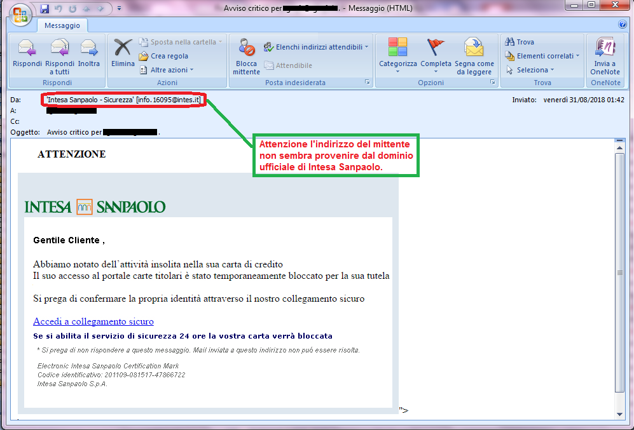Expand the Seleziona dropdown
This screenshot has height=430, width=634.
point(530,70)
